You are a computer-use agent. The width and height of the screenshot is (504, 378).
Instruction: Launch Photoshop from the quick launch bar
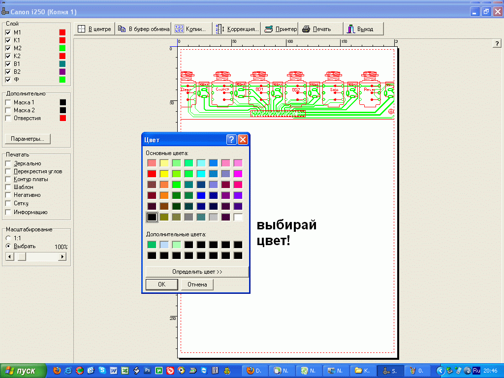(x=148, y=371)
